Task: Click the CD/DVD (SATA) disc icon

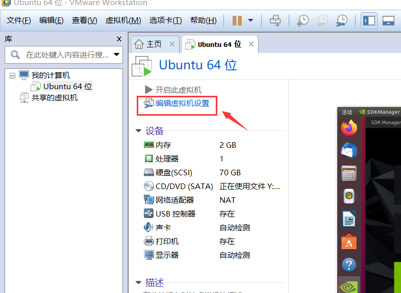Action: coord(148,186)
